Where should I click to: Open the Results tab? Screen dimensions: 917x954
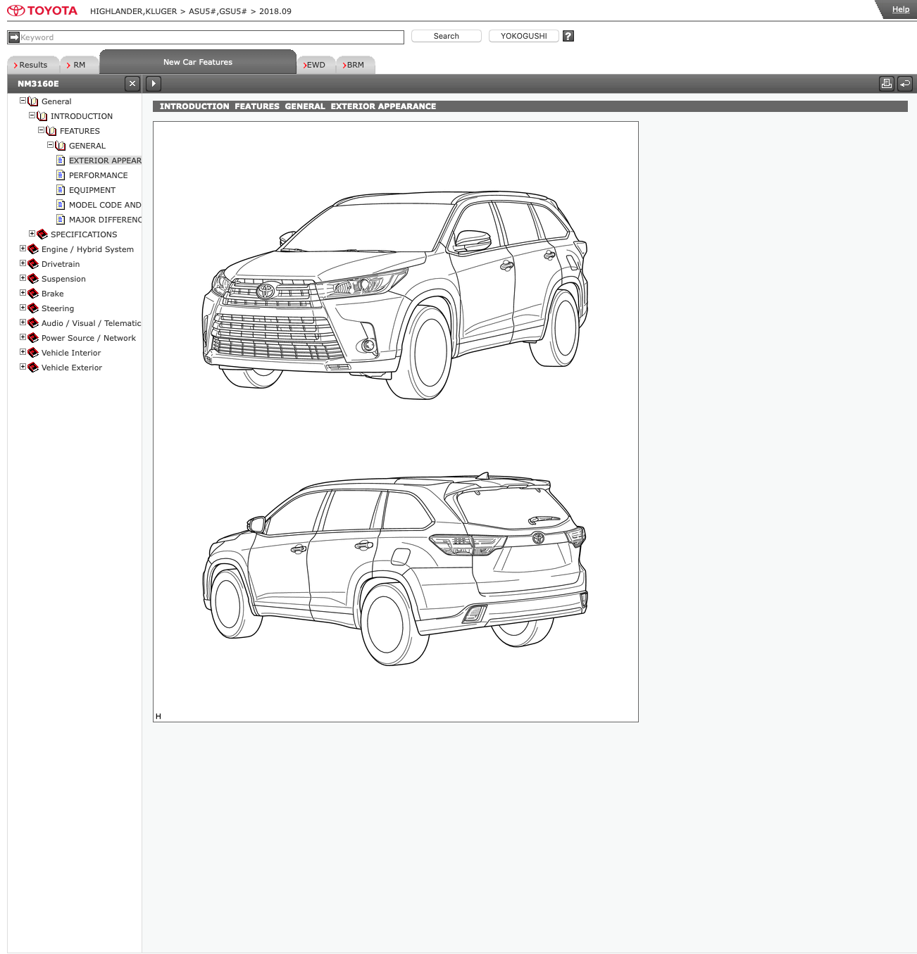point(32,64)
